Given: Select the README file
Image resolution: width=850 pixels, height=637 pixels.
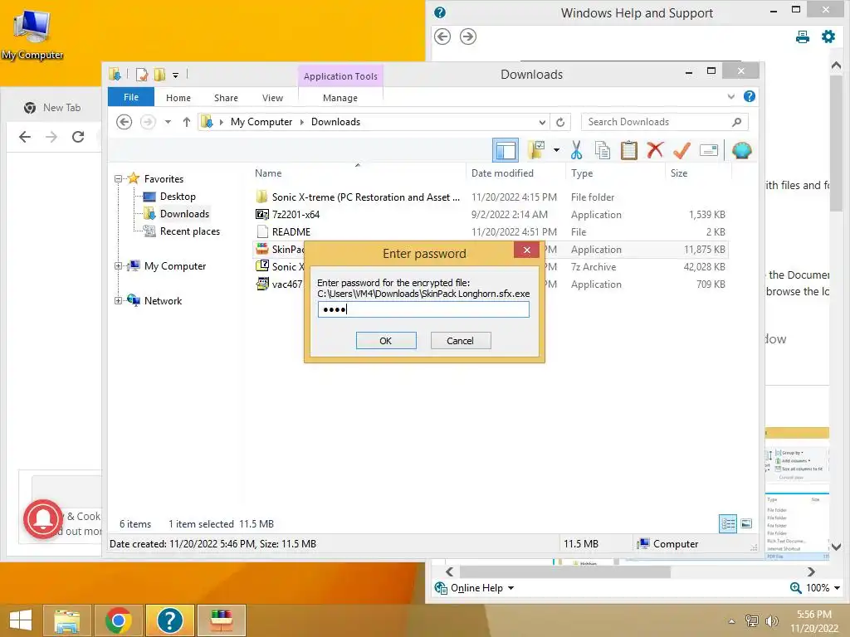Looking at the screenshot, I should [x=491, y=232].
